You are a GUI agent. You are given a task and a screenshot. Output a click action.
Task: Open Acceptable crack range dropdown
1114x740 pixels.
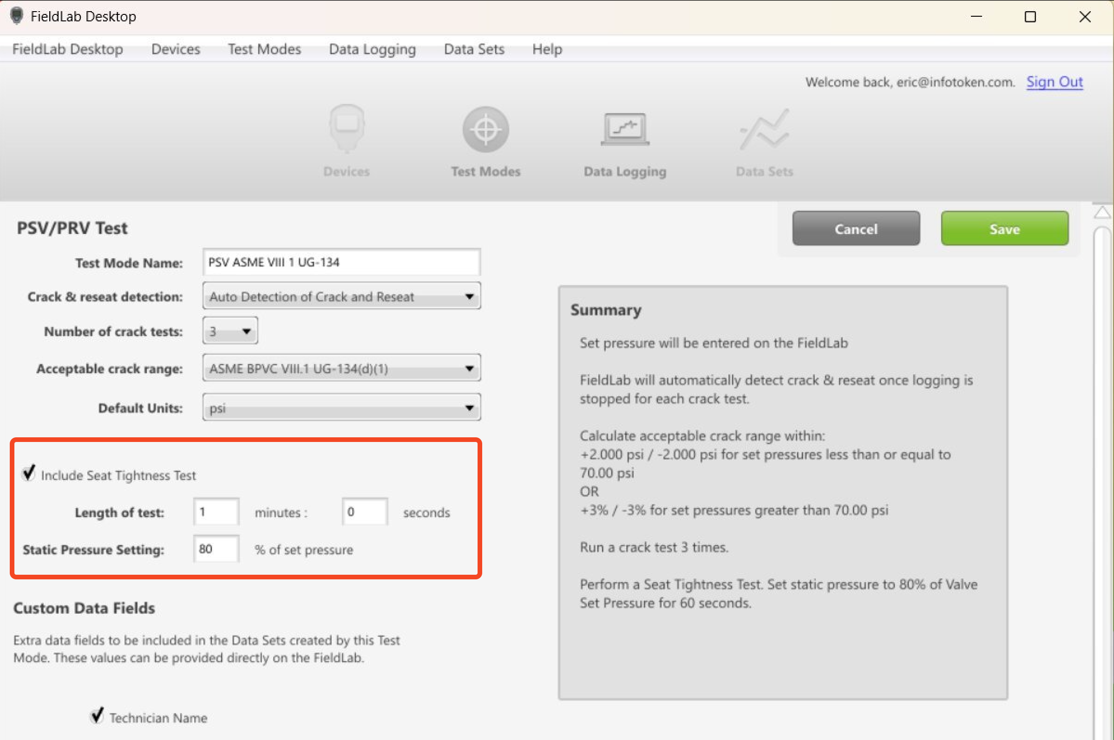pos(341,368)
